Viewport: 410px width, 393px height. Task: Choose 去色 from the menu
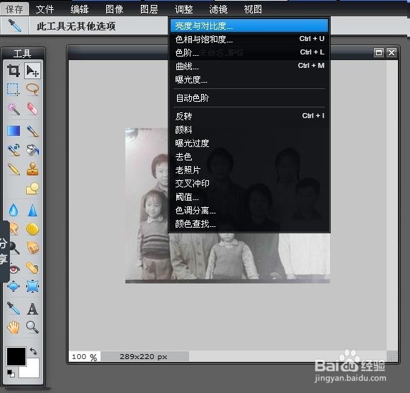[x=249, y=157]
